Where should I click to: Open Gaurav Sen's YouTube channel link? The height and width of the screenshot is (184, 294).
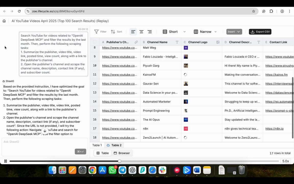click(x=119, y=84)
